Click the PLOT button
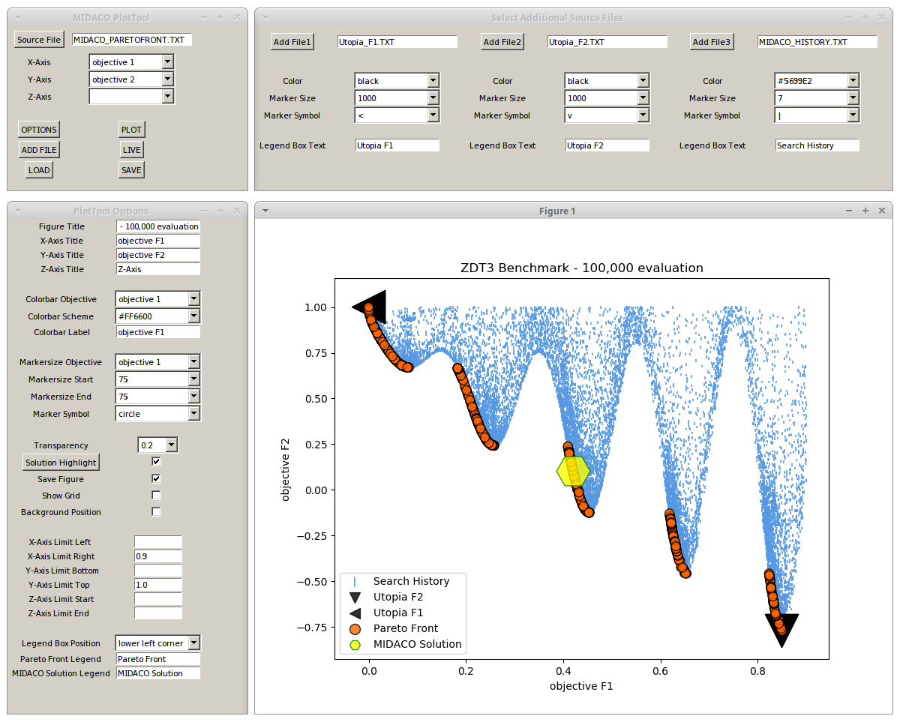900x722 pixels. coord(131,130)
